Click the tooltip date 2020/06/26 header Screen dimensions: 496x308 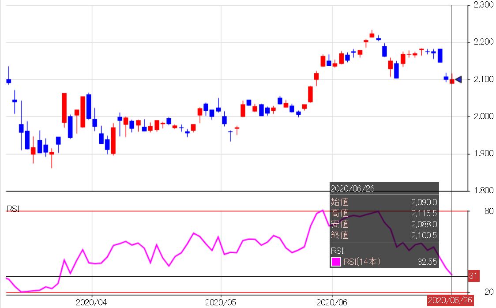tap(353, 188)
